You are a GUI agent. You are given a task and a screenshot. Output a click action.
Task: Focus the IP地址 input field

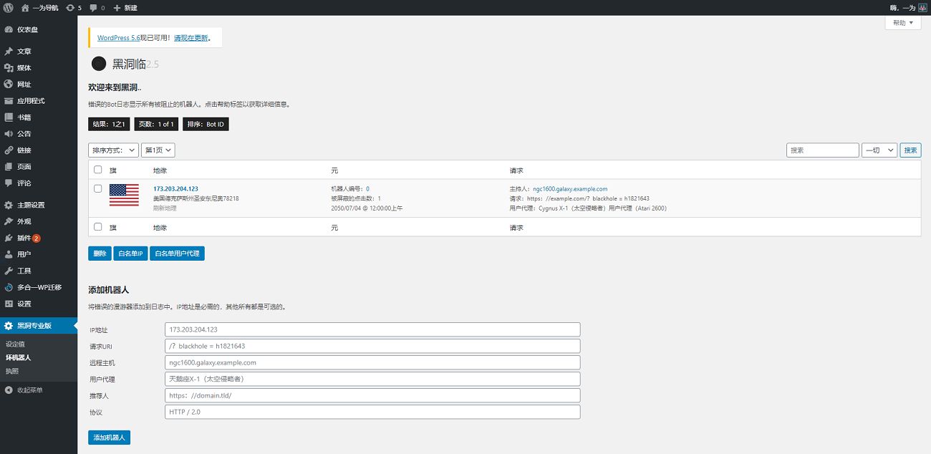[372, 329]
